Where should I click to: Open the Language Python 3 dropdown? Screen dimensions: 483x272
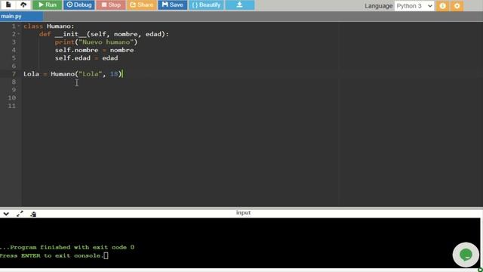pos(414,6)
